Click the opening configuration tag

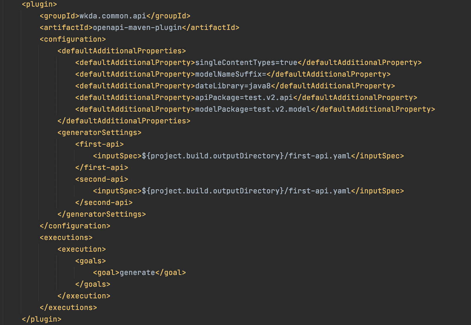tap(73, 39)
